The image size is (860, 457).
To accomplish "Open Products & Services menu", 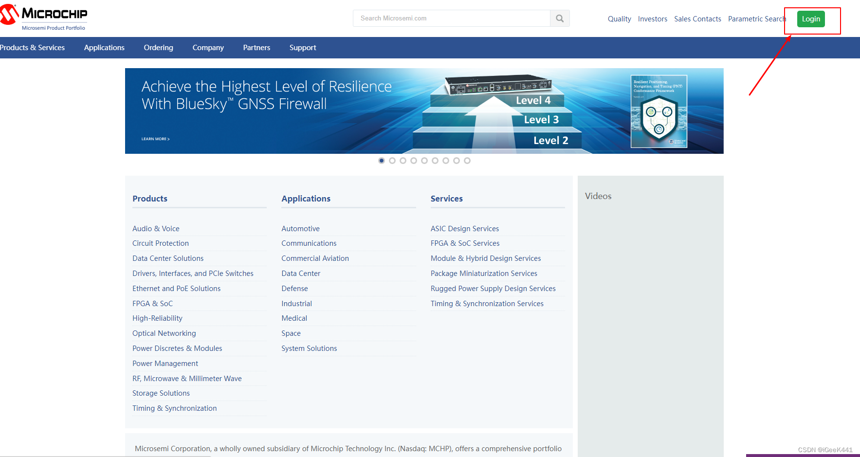I will (32, 48).
